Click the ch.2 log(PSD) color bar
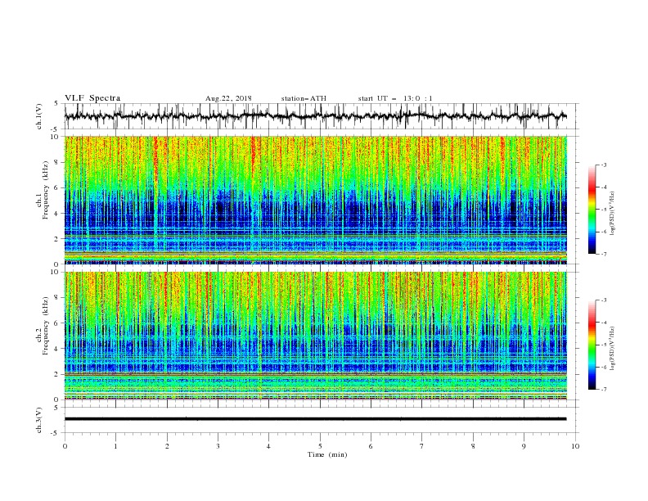Screen dimensions: 648x501 click(592, 345)
